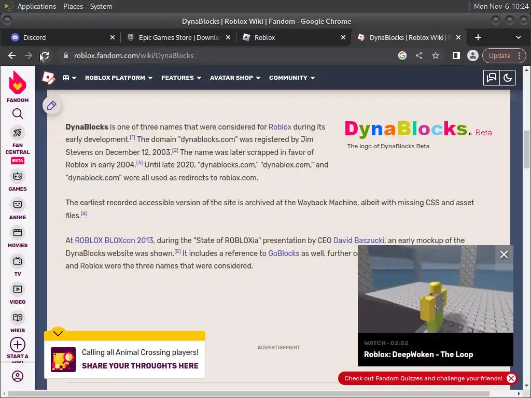Open a new Chrome tab
531x398 pixels.
478,37
